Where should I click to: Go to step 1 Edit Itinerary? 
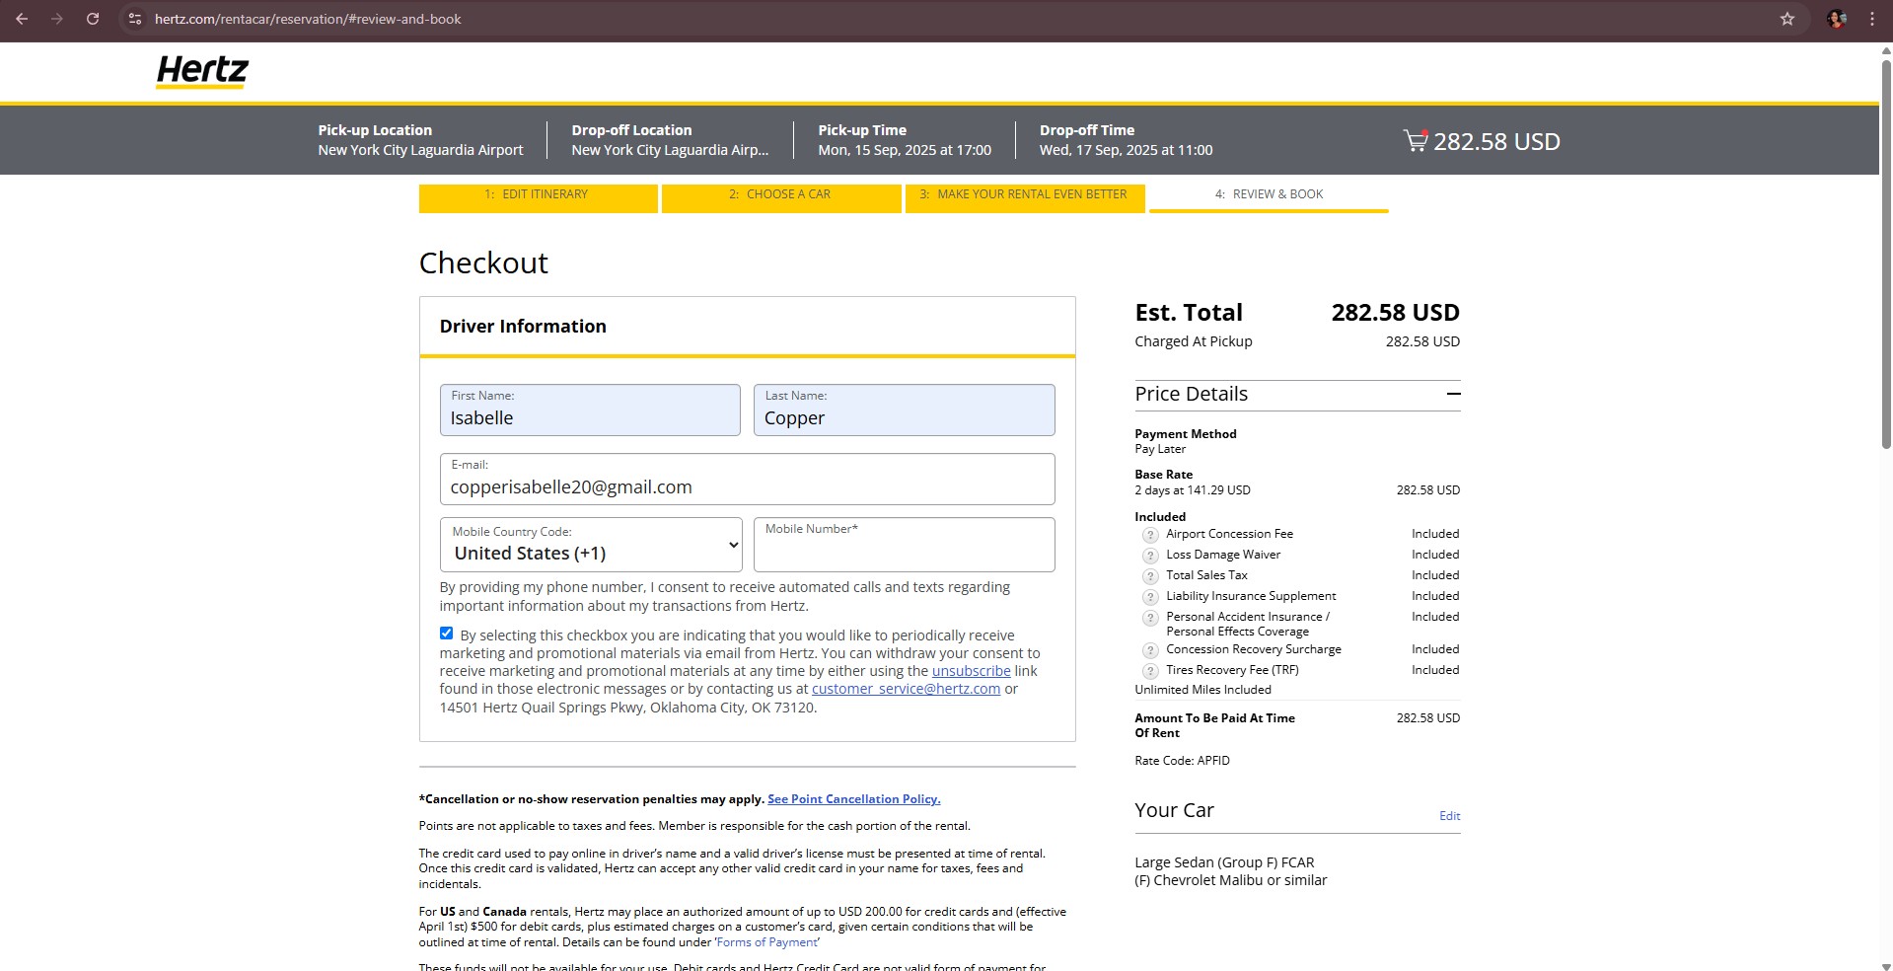pyautogui.click(x=538, y=197)
